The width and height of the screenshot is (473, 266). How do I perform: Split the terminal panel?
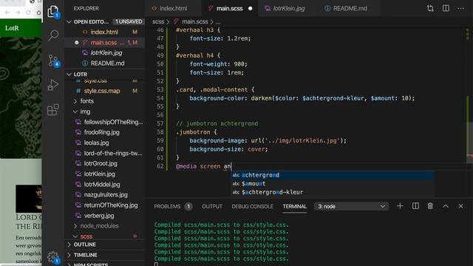[415, 206]
